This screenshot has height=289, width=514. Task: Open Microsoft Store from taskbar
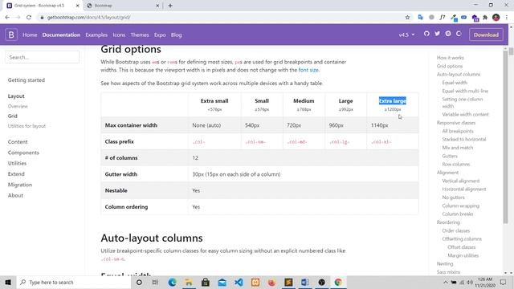point(206,282)
